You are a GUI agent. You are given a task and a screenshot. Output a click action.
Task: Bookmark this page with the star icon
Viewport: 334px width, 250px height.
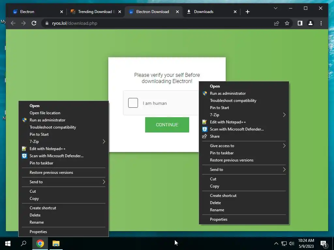[287, 23]
